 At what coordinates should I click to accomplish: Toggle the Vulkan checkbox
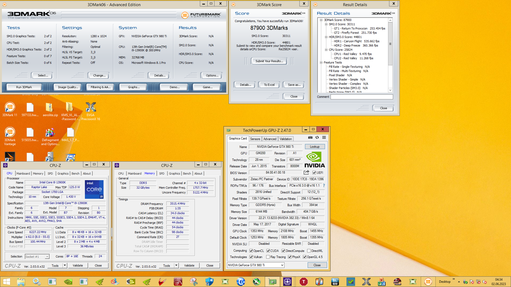tap(251, 257)
